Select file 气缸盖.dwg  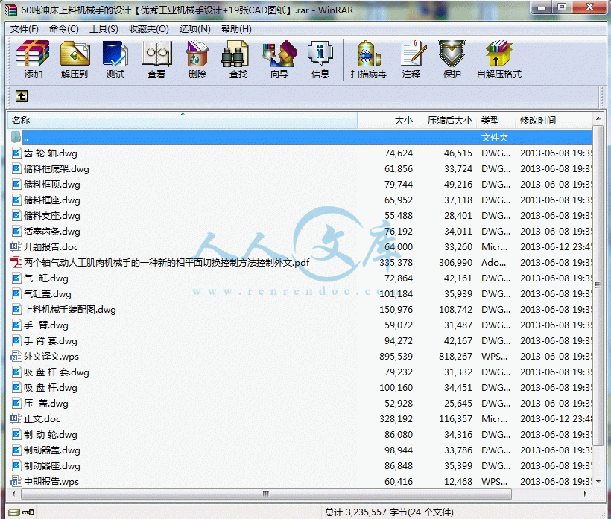47,294
